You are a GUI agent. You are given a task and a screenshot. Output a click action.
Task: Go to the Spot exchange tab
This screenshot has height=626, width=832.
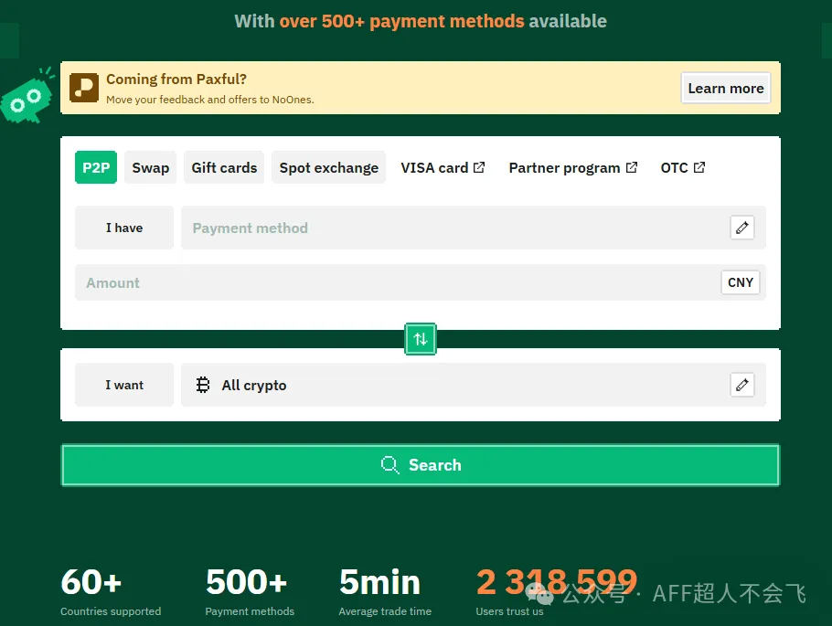[x=328, y=167]
